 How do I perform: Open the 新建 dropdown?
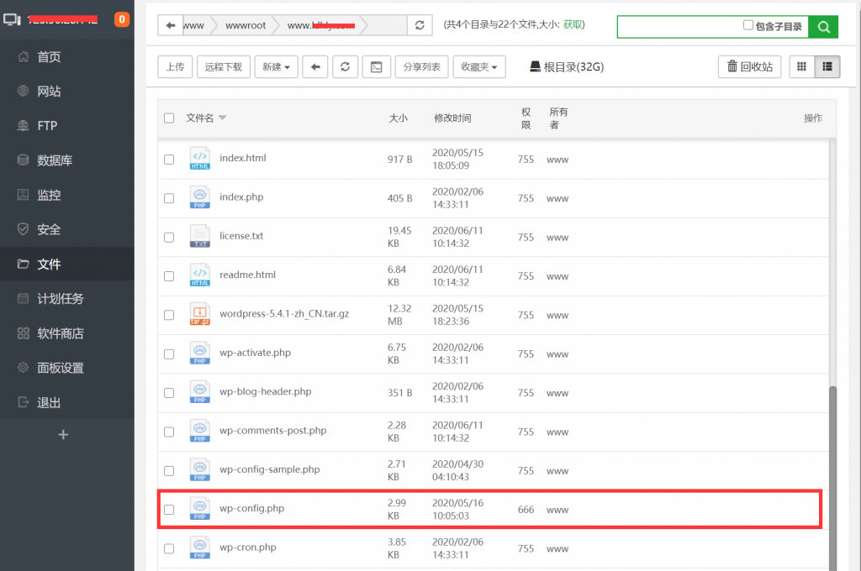coord(276,67)
